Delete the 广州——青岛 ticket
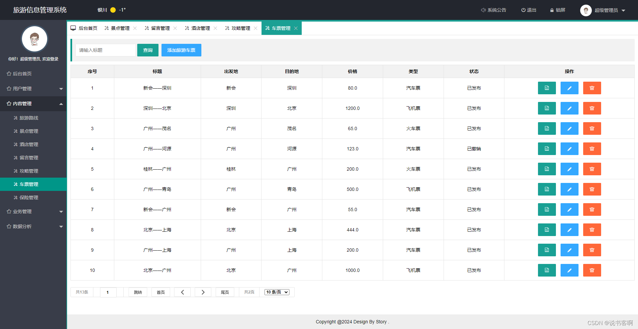Screen dimensions: 638x329 (592, 189)
